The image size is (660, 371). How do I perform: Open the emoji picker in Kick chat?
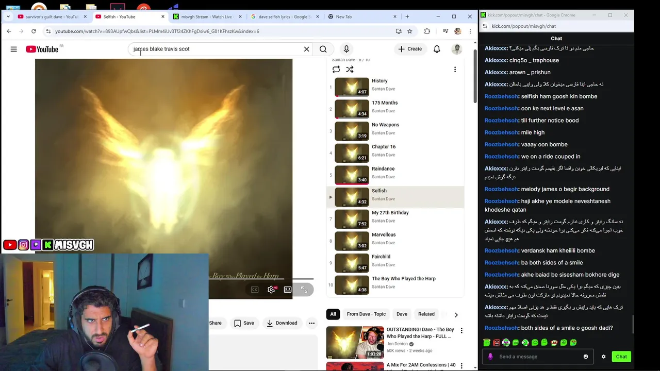586,357
